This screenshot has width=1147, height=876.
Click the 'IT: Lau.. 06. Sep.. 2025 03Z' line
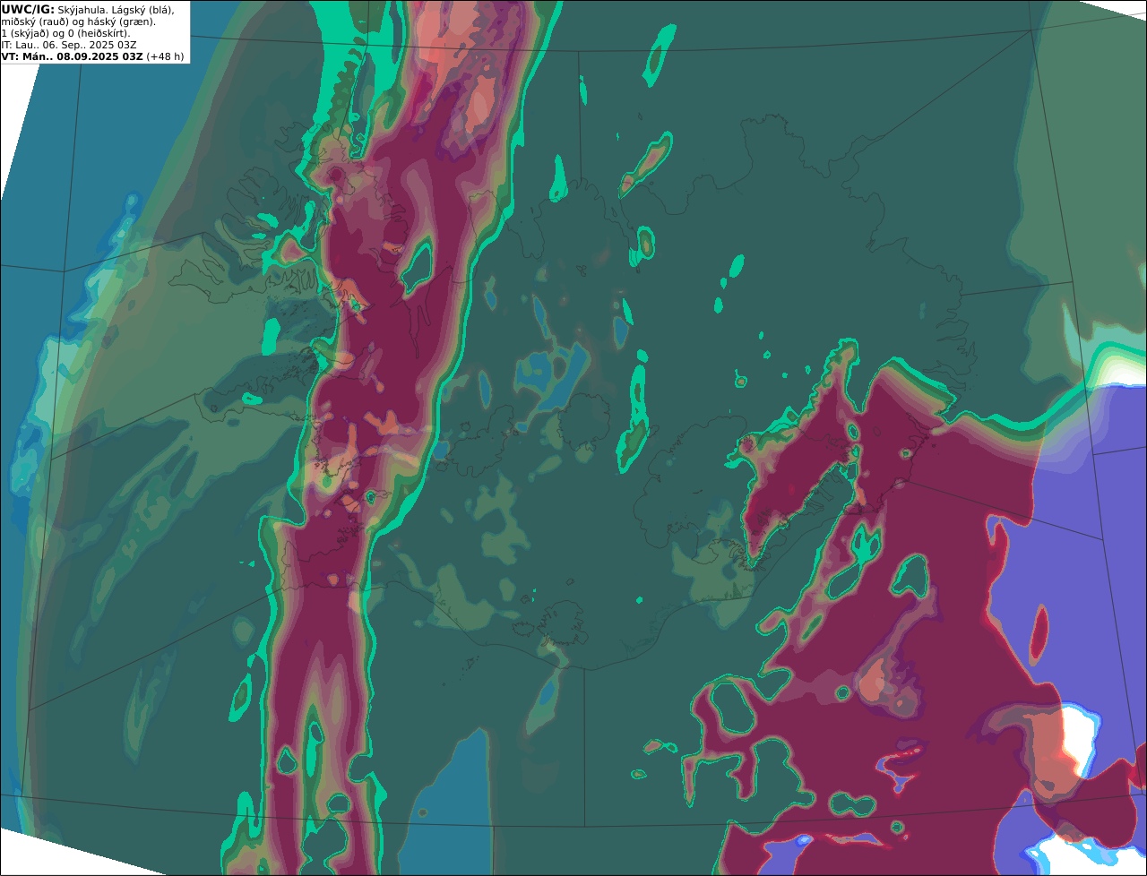click(69, 45)
